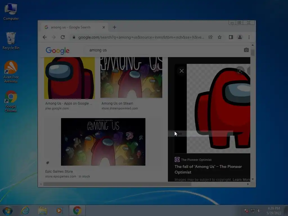This screenshot has height=216, width=288.
Task: Click the horizontal scrollbar left arrow
Action: [x=41, y=184]
